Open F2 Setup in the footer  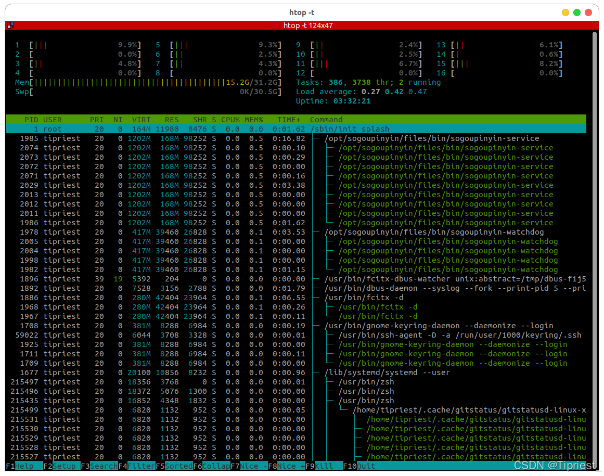61,466
